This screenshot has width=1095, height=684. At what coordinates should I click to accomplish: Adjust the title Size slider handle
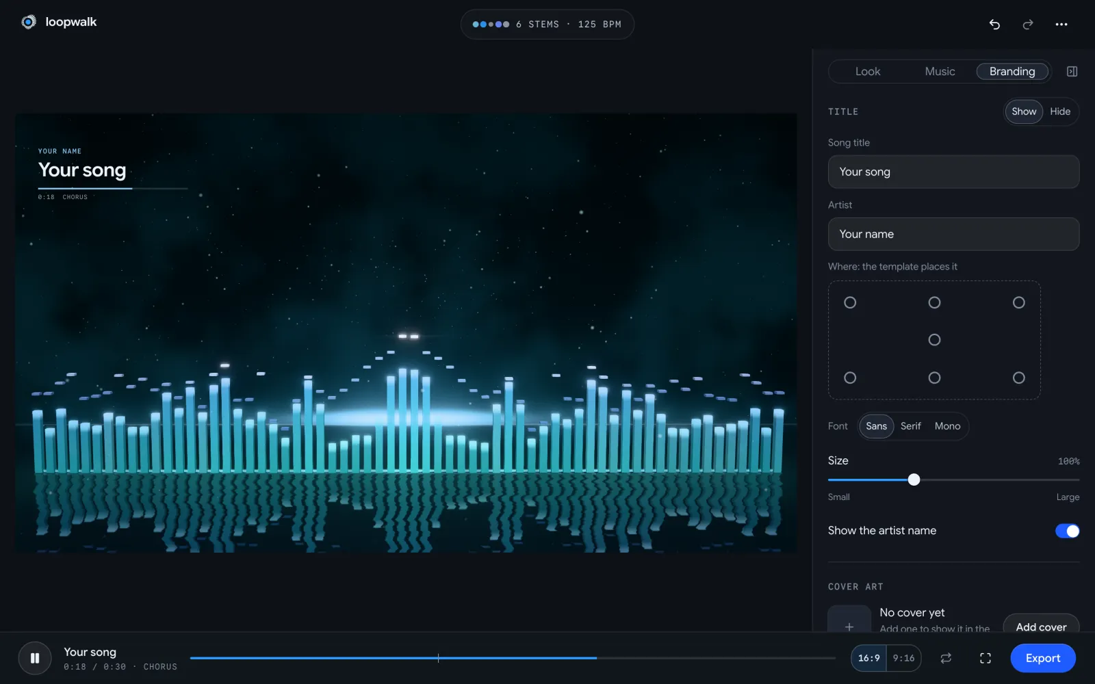[914, 479]
